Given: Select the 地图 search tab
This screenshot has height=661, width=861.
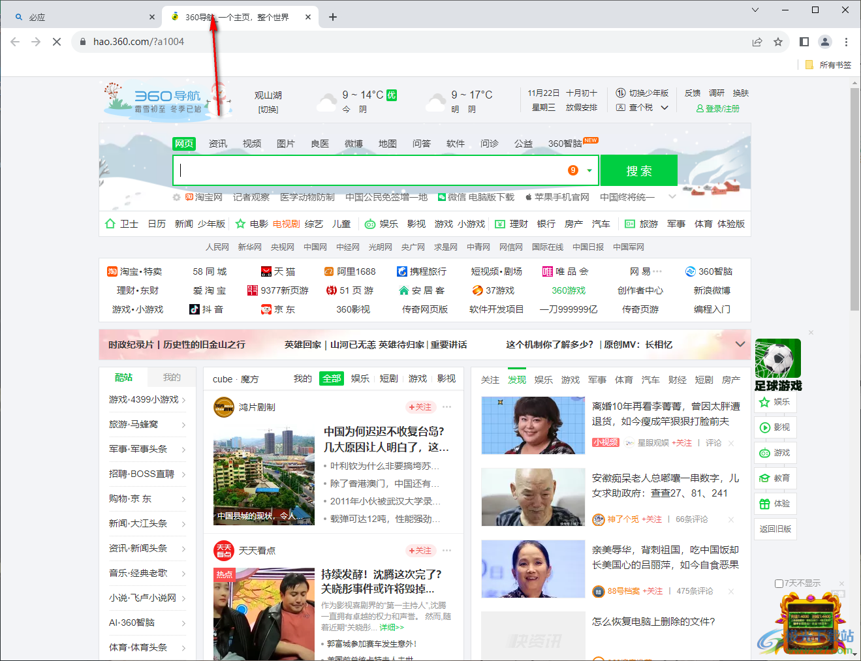Looking at the screenshot, I should (388, 144).
